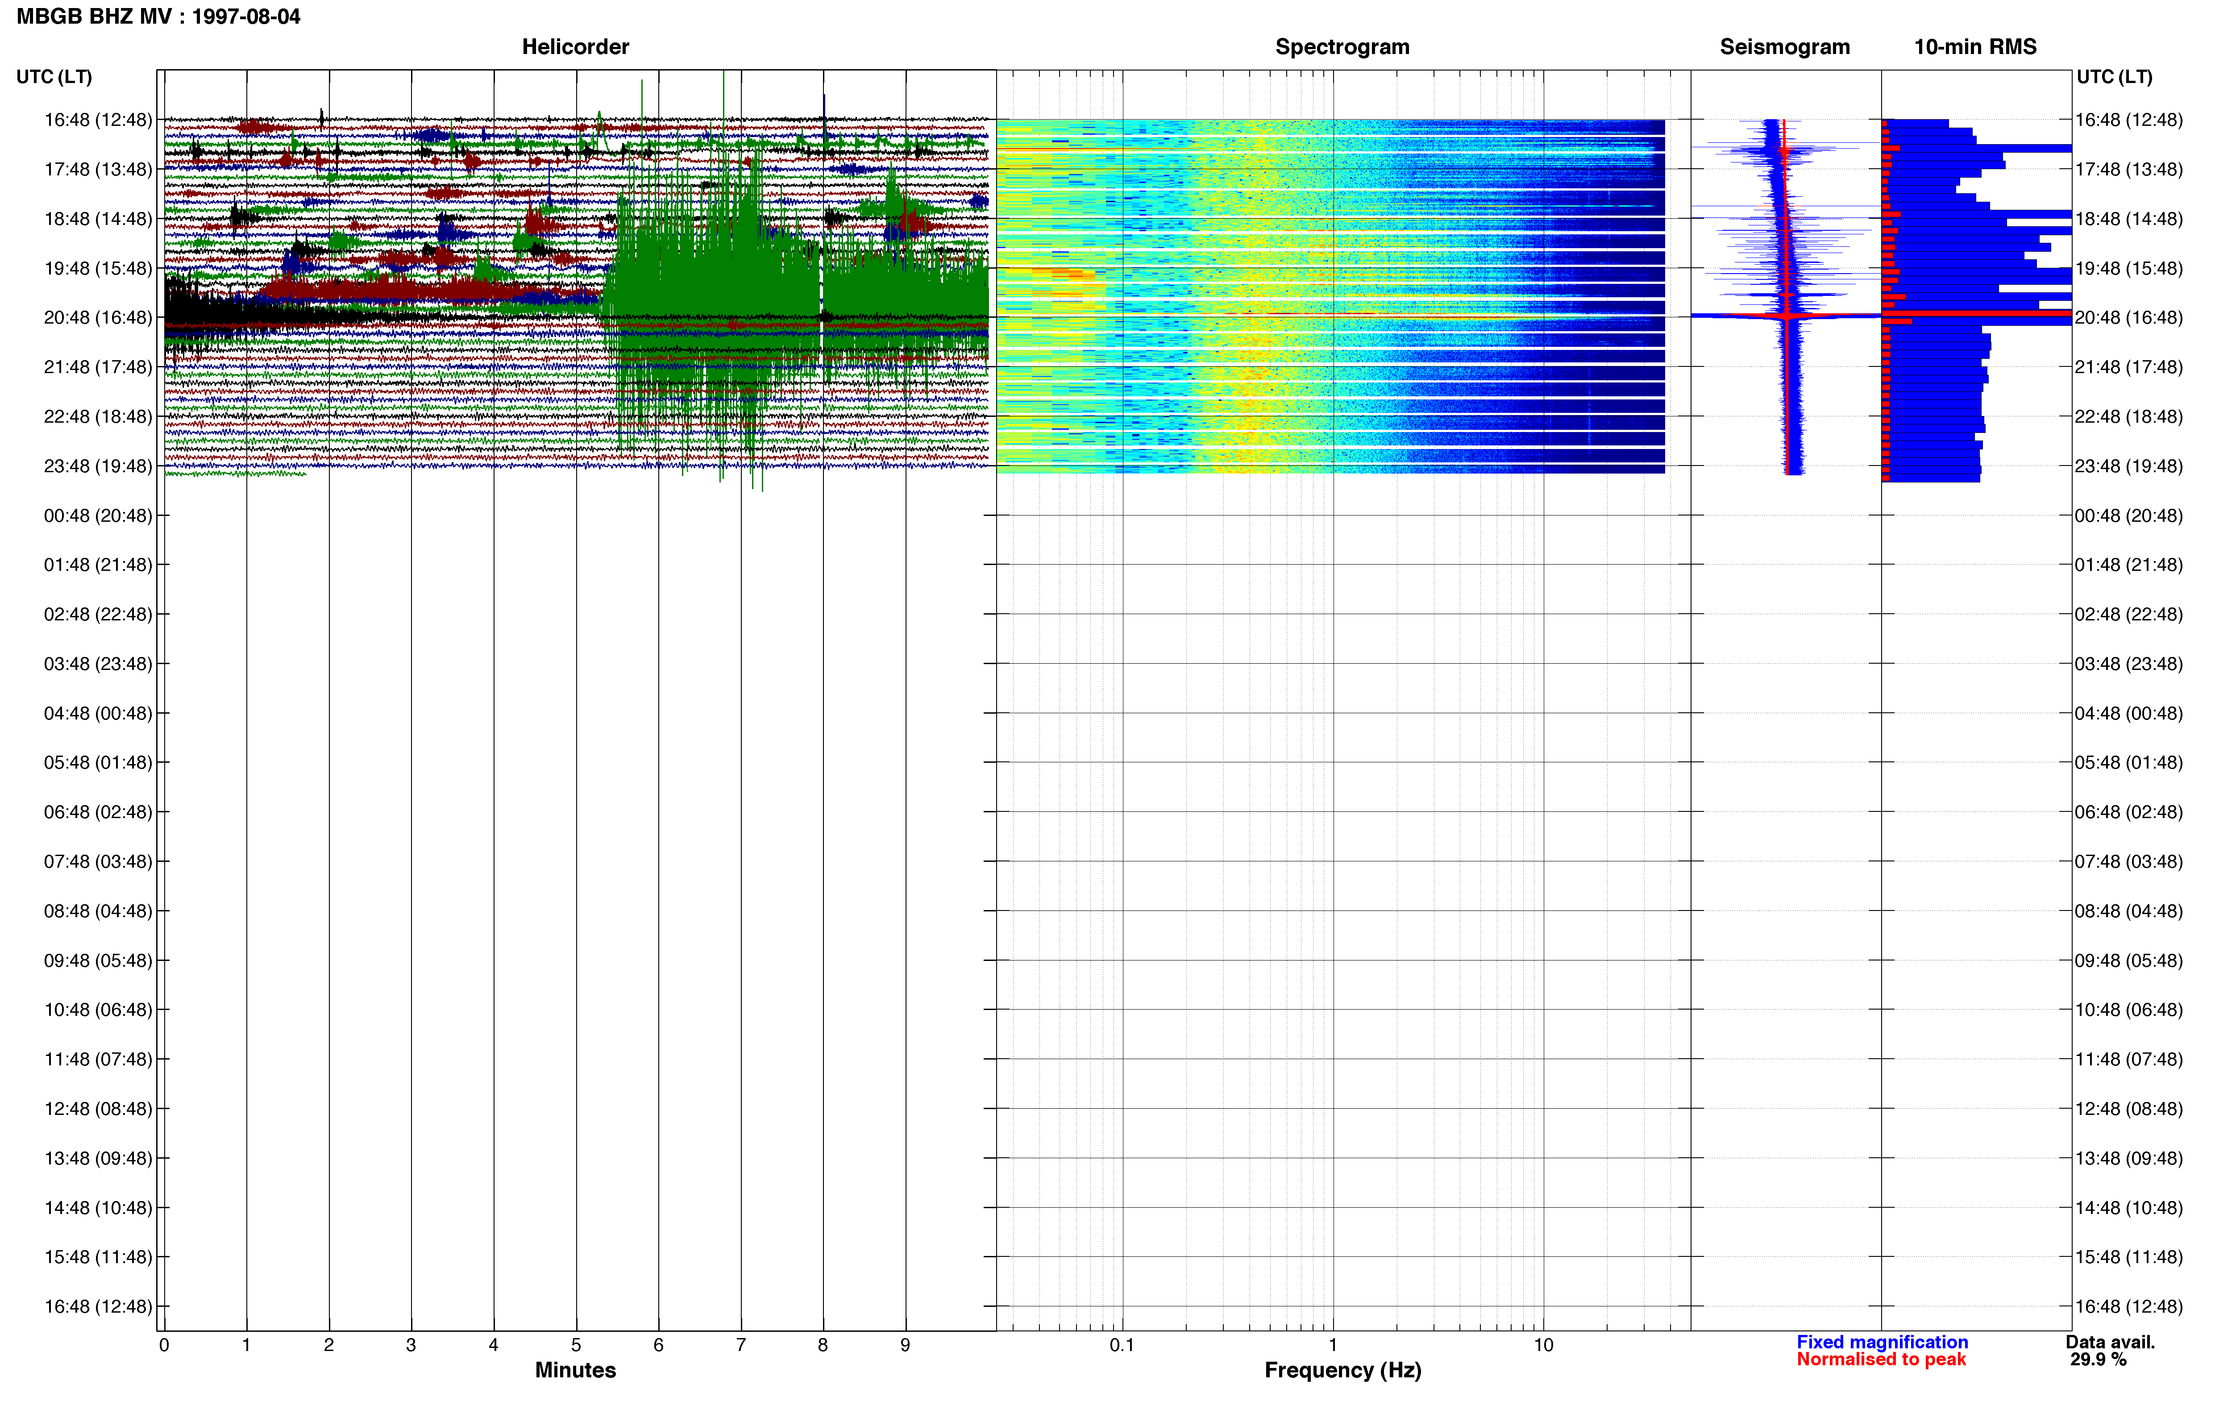Click right-side time label '04:48 (00:48)'

pyautogui.click(x=2129, y=714)
